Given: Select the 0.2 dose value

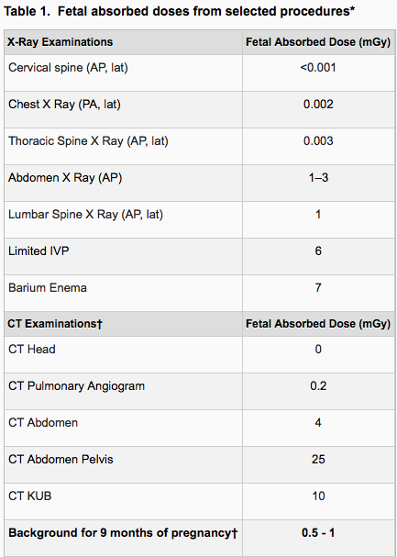Looking at the screenshot, I should tap(318, 386).
